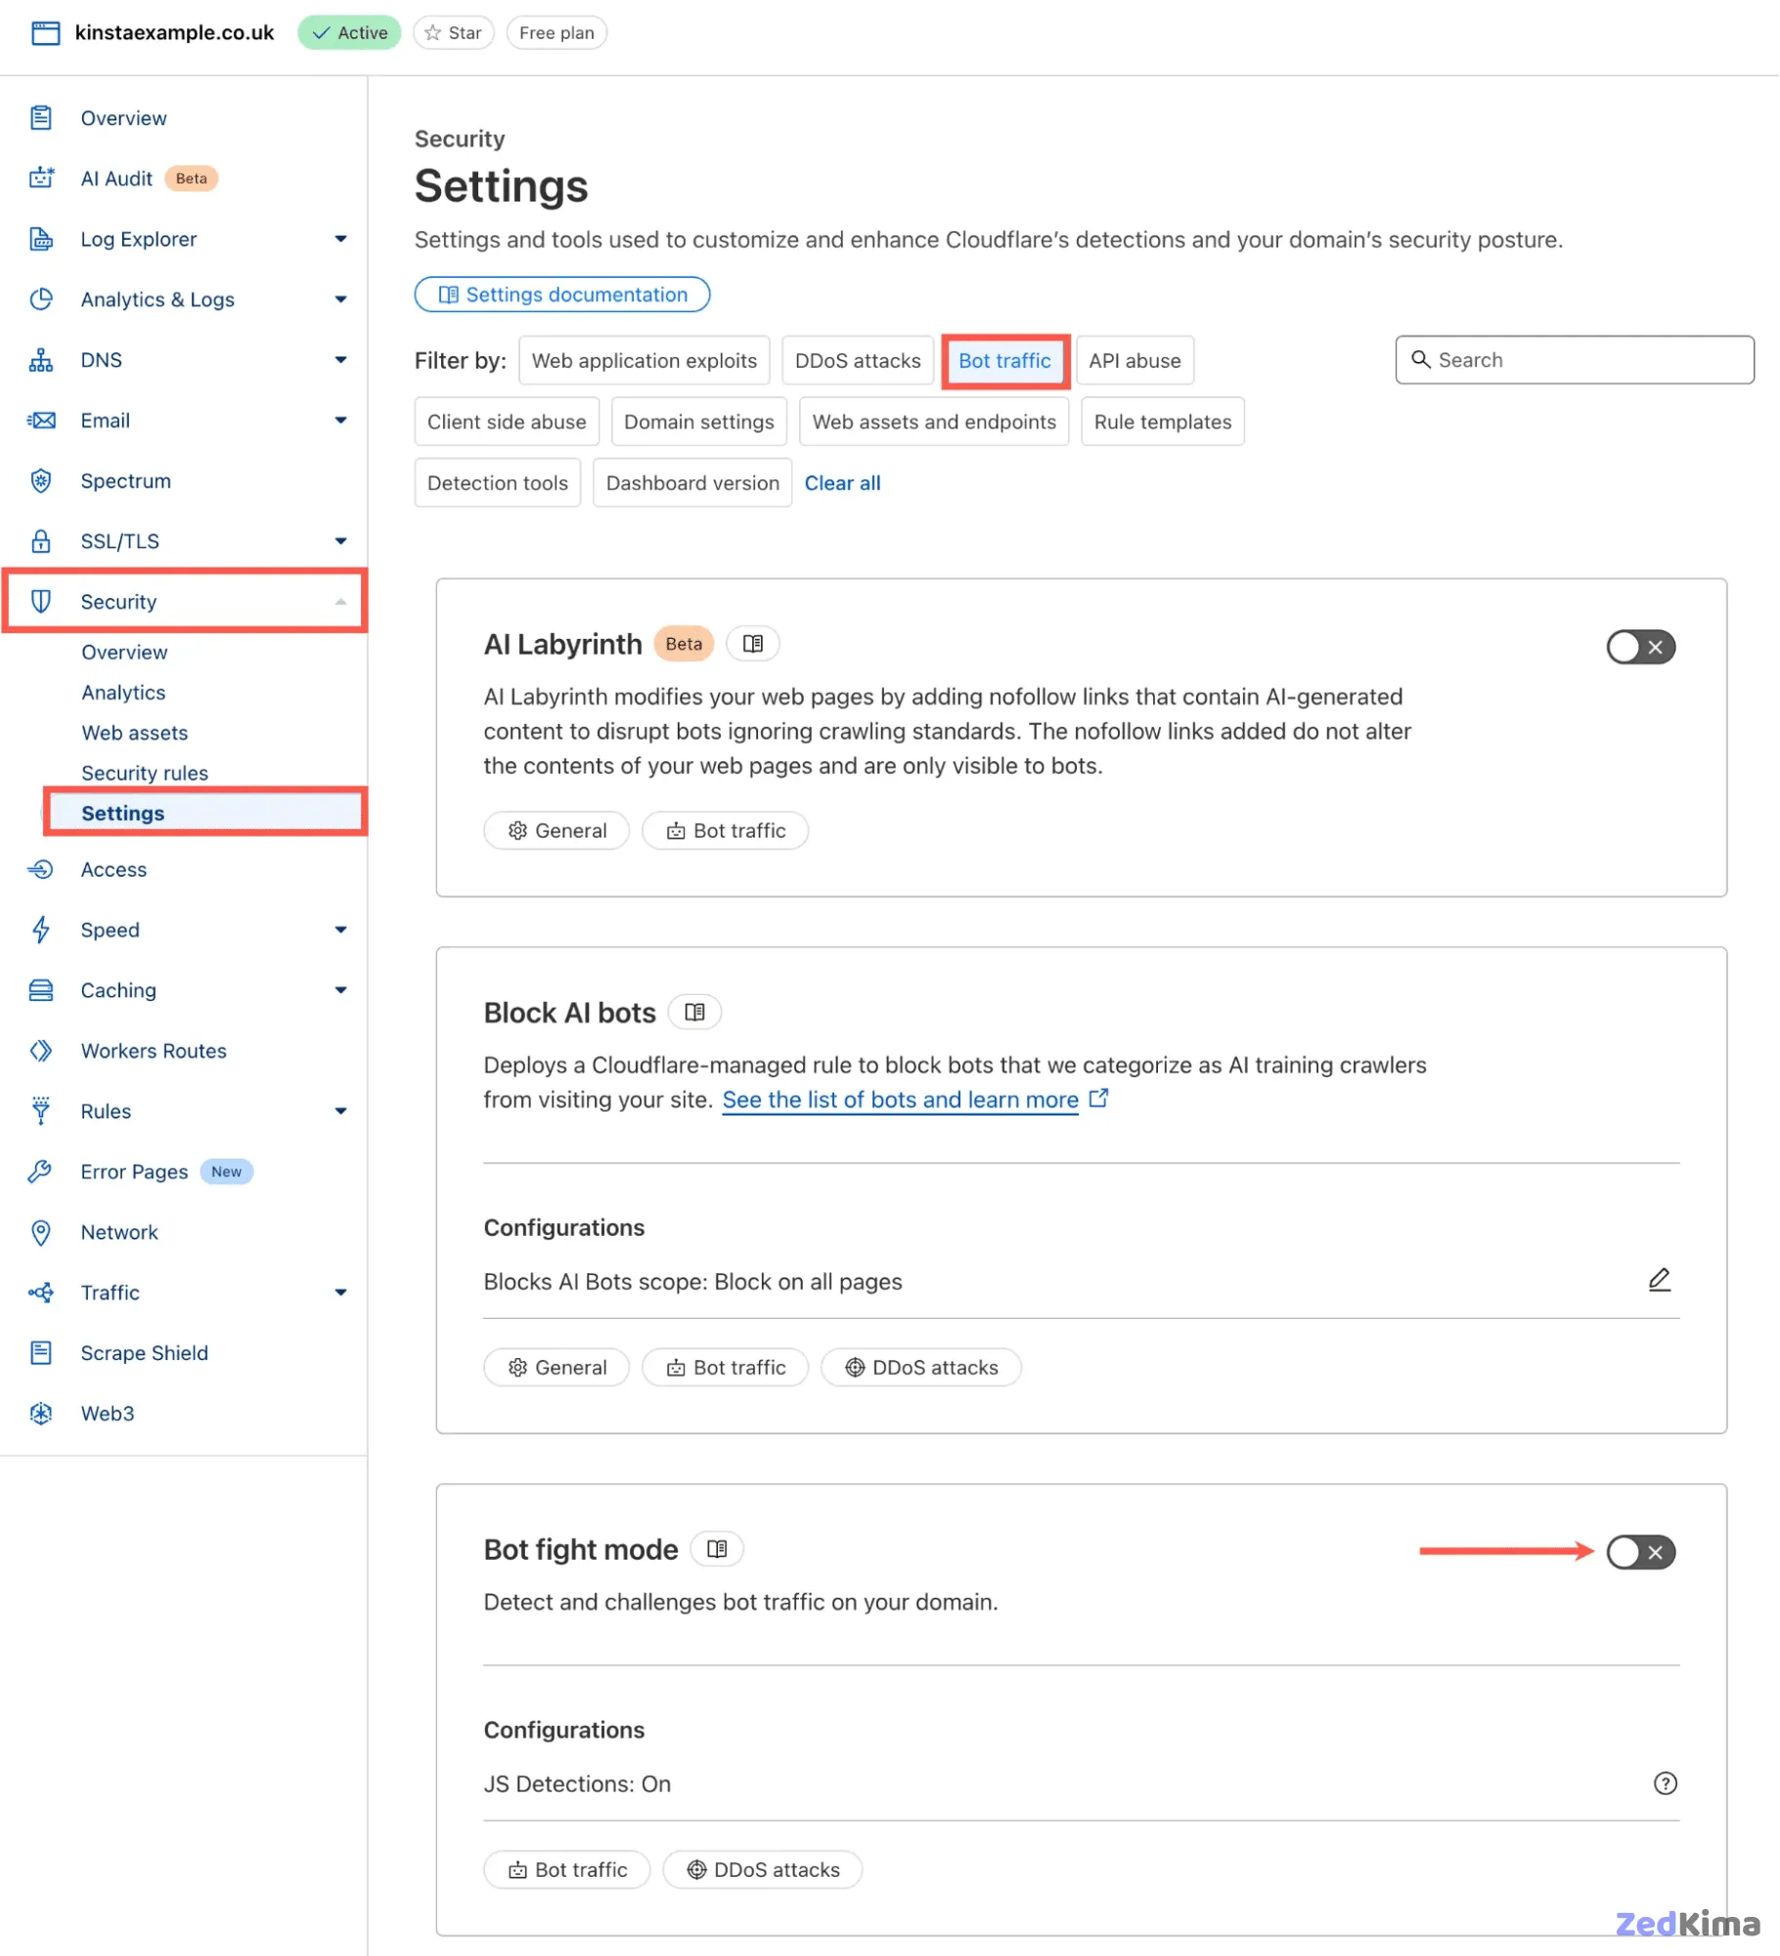Image resolution: width=1780 pixels, height=1956 pixels.
Task: Turn on the Bot fight mode switch
Action: tap(1641, 1552)
